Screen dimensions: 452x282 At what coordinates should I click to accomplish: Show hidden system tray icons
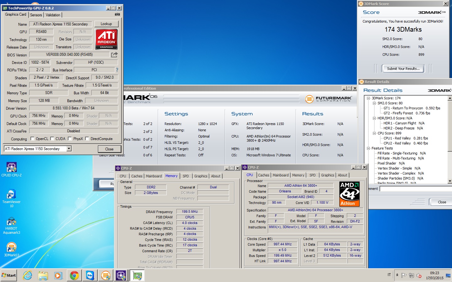tap(397, 275)
